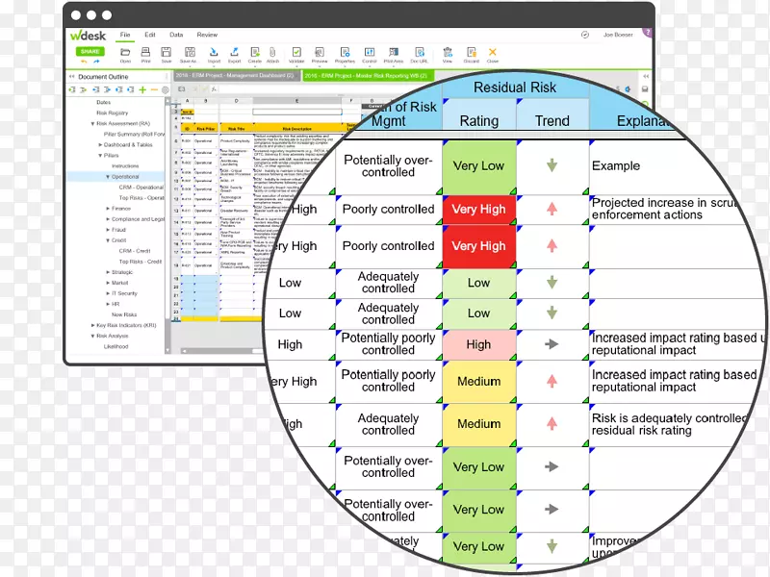Click the Open file toolbar icon

point(126,52)
